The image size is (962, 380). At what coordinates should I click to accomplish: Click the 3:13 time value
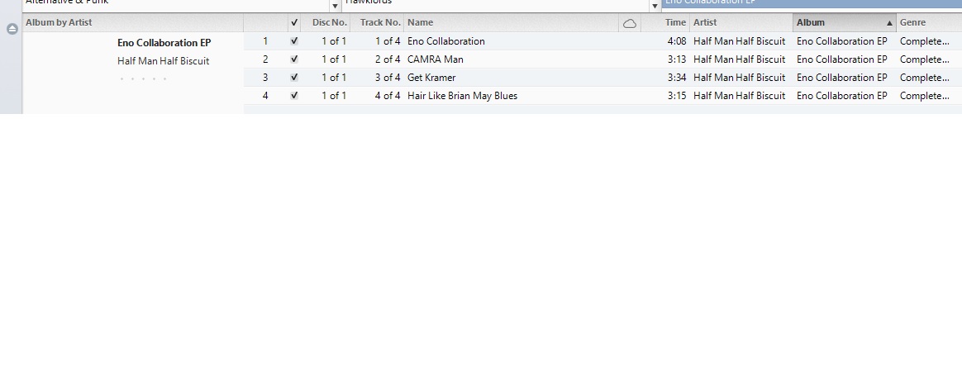click(x=677, y=59)
